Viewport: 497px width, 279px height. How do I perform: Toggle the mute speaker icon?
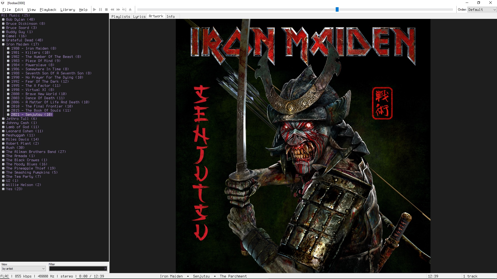coord(124,10)
